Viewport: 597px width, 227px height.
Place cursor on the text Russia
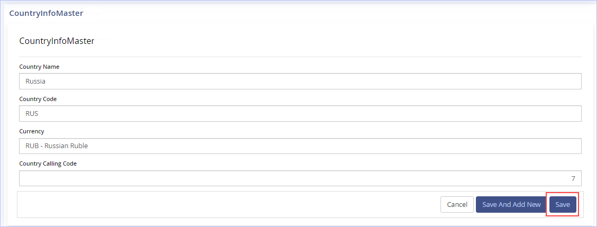tap(35, 81)
